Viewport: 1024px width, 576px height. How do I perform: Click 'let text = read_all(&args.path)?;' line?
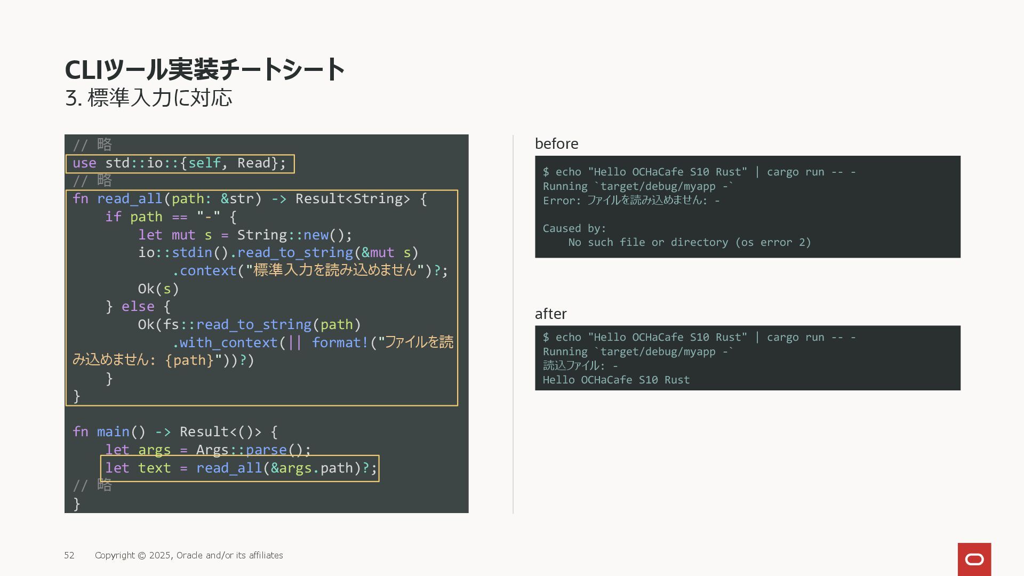tap(241, 468)
